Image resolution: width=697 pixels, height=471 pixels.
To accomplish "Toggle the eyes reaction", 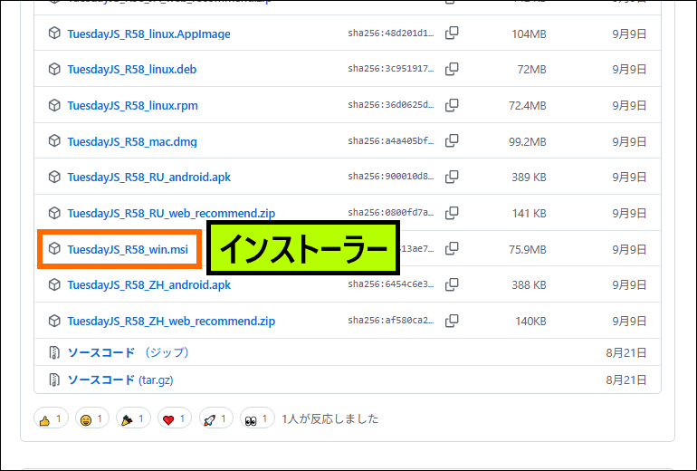I will click(258, 419).
